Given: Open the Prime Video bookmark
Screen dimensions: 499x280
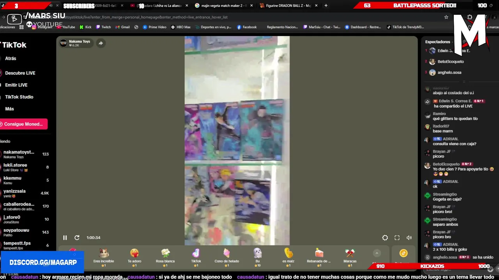Looking at the screenshot, I should click(154, 27).
